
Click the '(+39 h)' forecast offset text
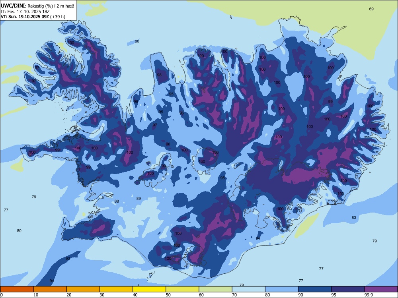pos(58,17)
